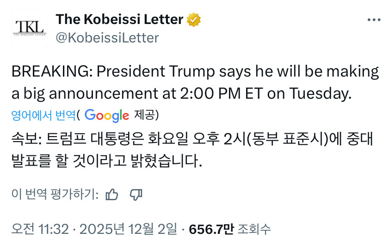Click the '오전 11:32' timestamp
Viewport: 389px width, 250px height.
(40, 228)
